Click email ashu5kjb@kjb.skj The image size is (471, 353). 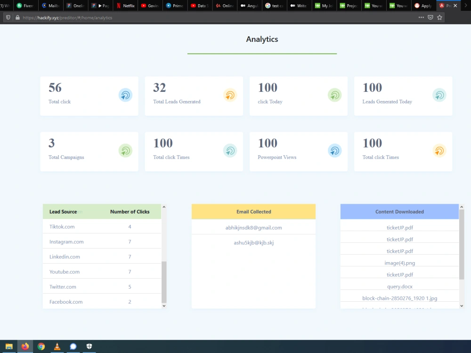click(x=253, y=242)
